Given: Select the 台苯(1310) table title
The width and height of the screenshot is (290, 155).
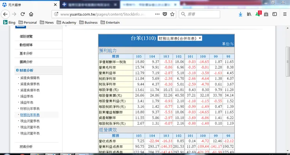Looking at the screenshot, I should [143, 38].
